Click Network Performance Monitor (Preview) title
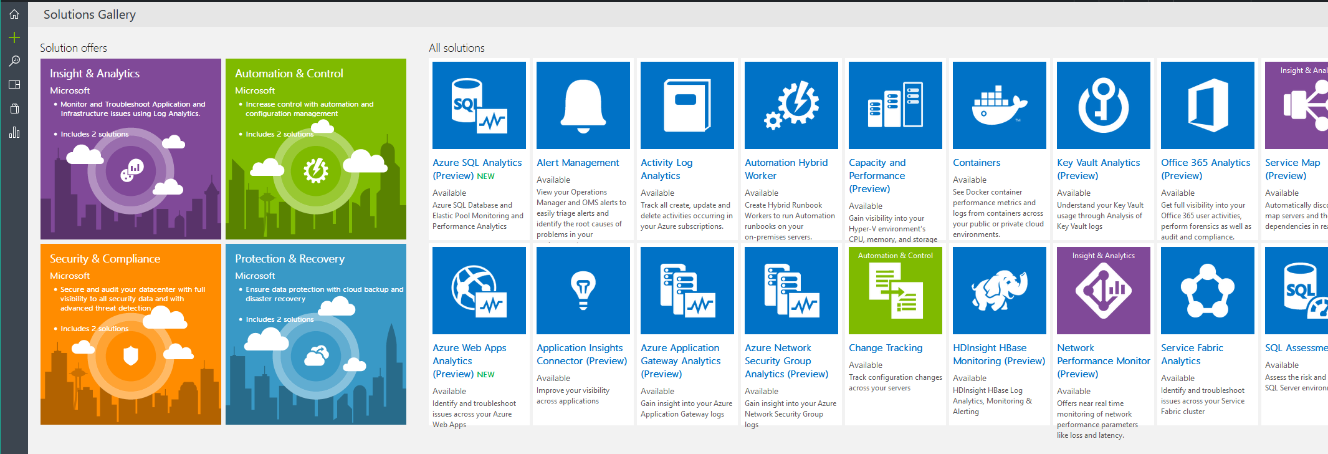The image size is (1328, 454). click(1104, 361)
